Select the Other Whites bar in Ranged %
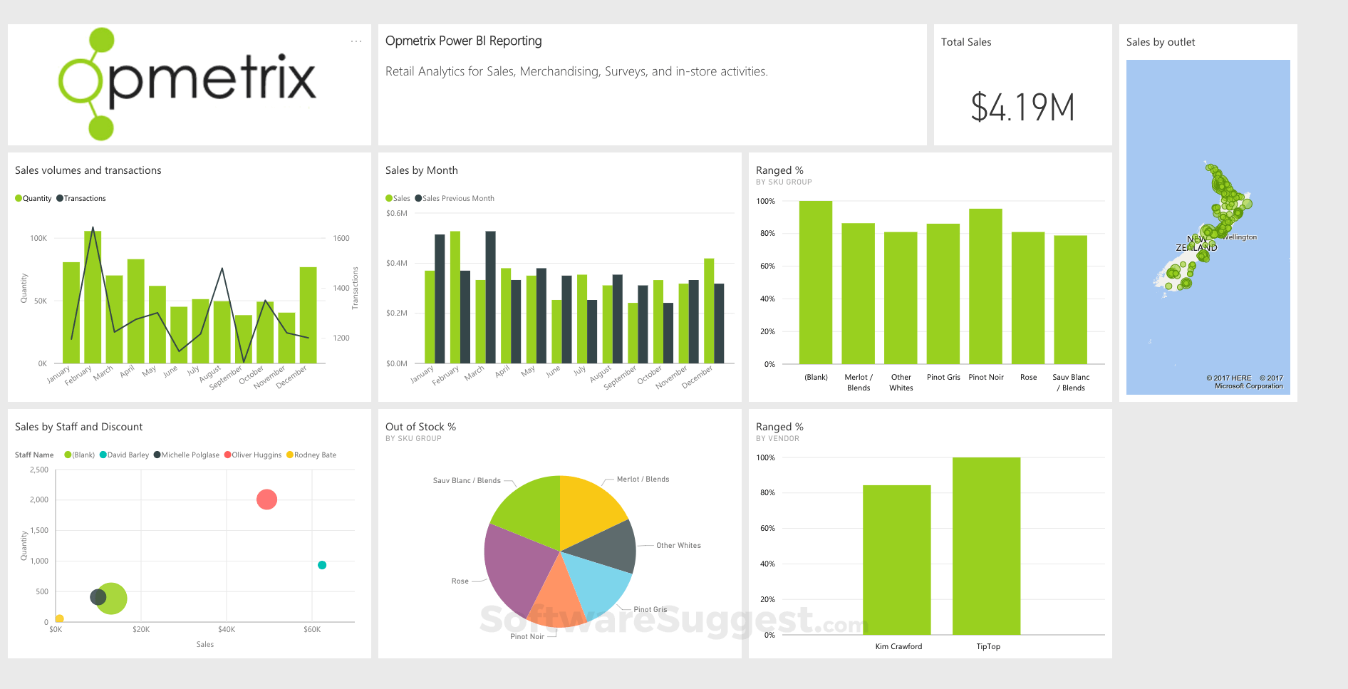The image size is (1348, 689). (901, 298)
